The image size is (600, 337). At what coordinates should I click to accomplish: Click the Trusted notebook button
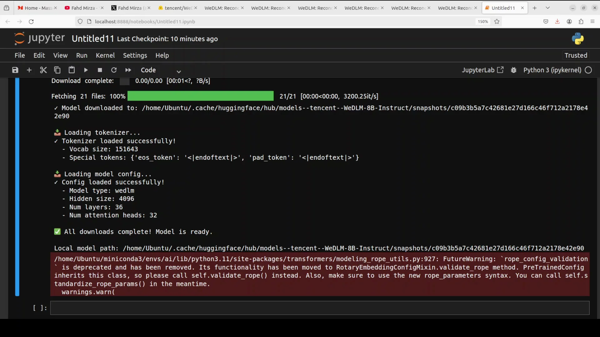(576, 55)
